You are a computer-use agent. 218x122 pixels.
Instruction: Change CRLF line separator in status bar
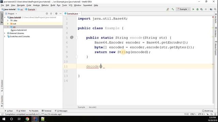193,114
